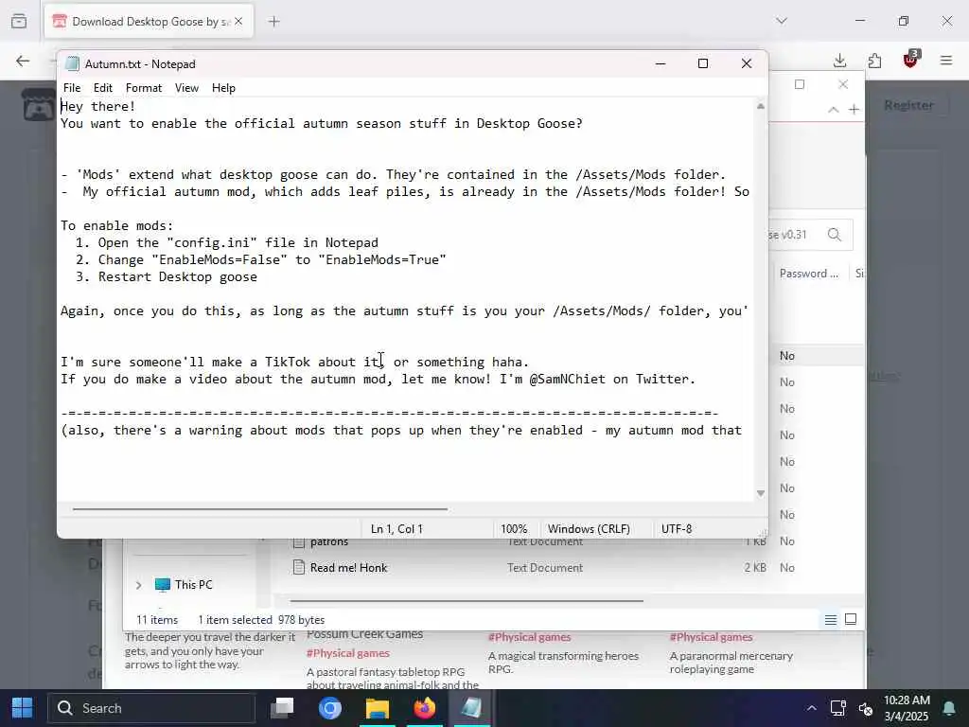Open the notifications bell icon
969x727 pixels.
click(x=948, y=708)
